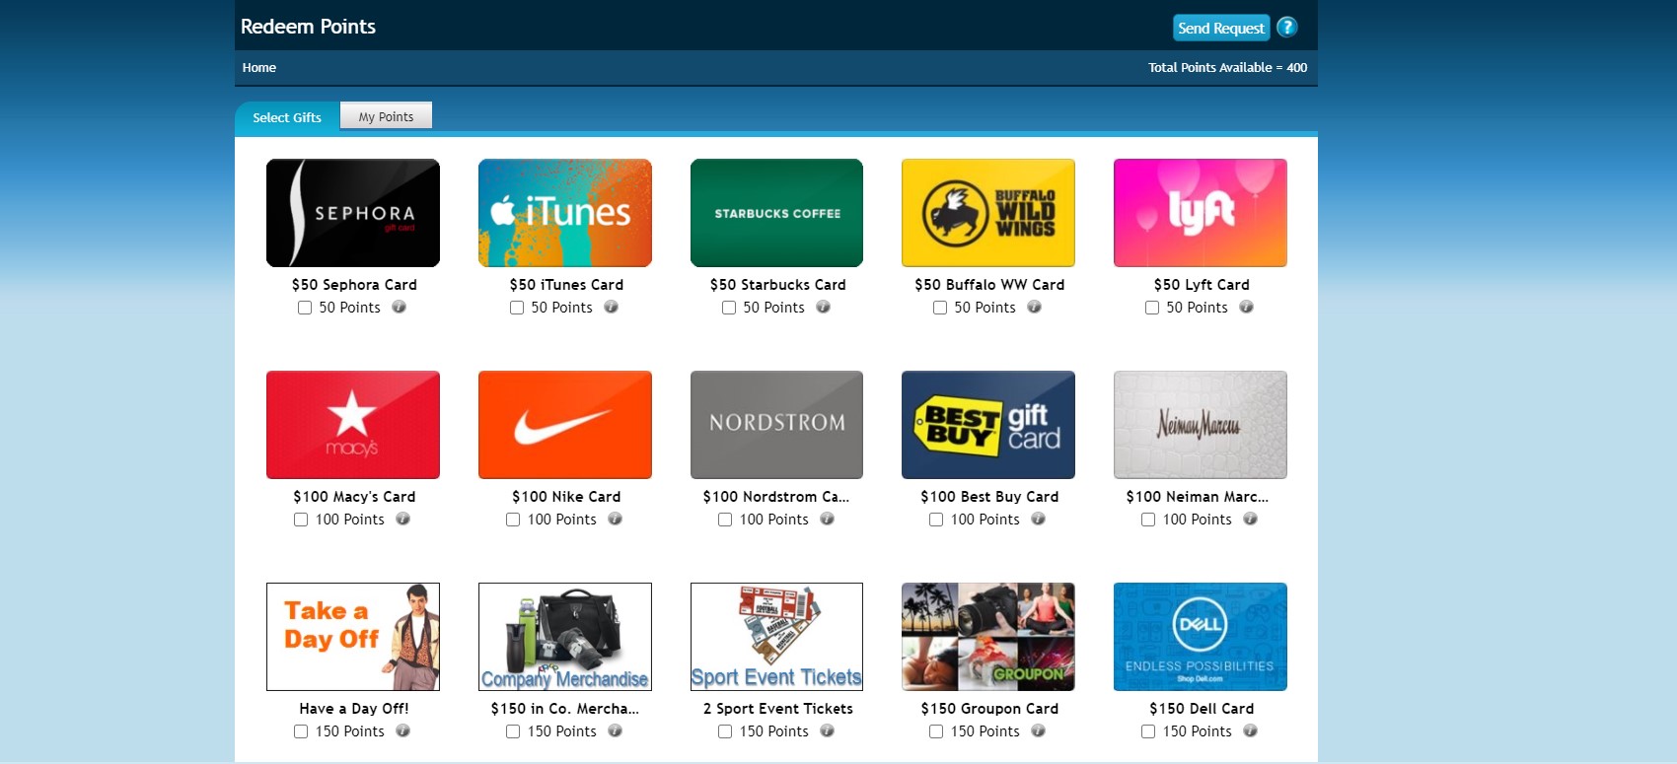Show info for the $100 Macy's Card

(x=403, y=519)
